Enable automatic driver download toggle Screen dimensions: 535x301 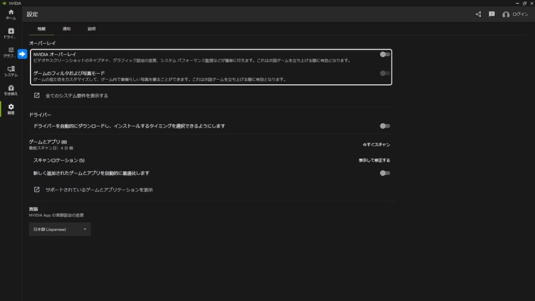pyautogui.click(x=386, y=125)
